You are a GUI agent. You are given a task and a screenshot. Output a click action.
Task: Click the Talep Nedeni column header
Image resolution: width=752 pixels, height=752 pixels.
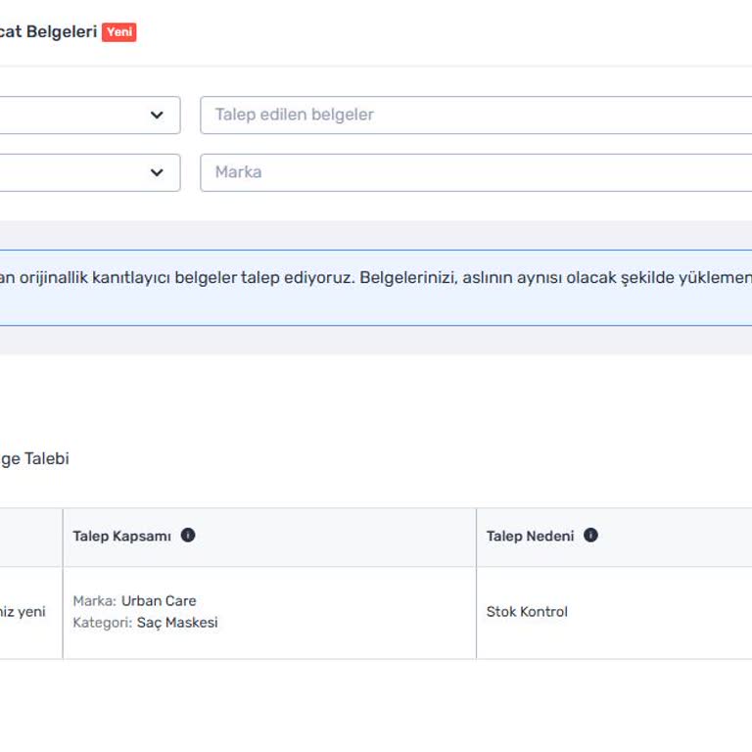530,536
